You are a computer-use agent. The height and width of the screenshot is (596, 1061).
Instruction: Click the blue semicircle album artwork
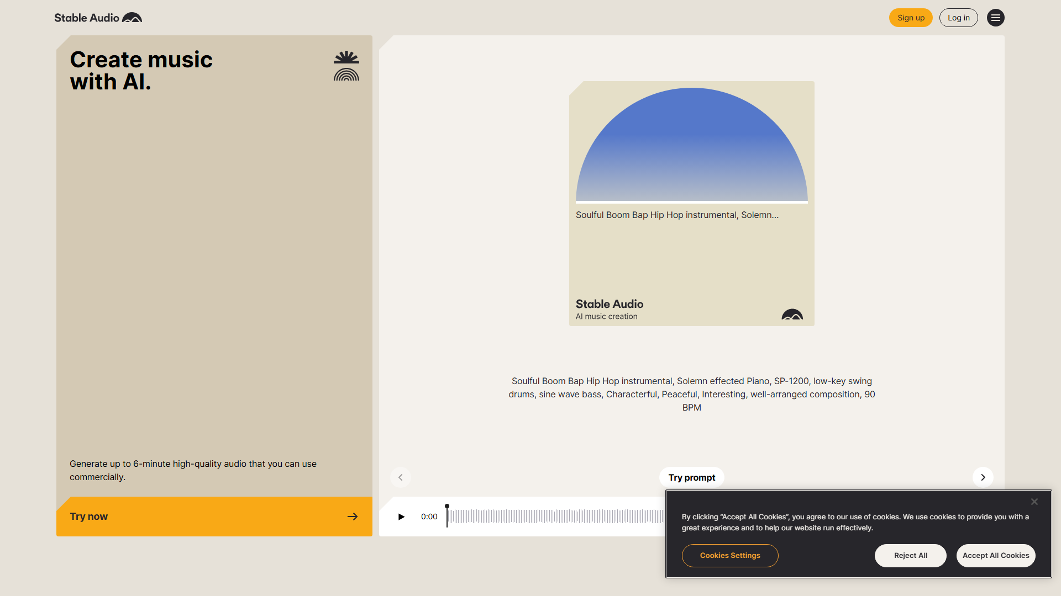pyautogui.click(x=692, y=145)
